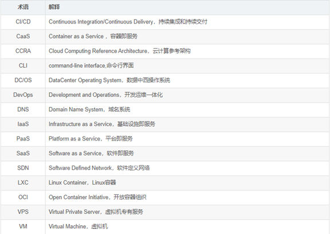Screen dimensions: 330x234
Task: Select the '术语' column header
Action: 23,7
